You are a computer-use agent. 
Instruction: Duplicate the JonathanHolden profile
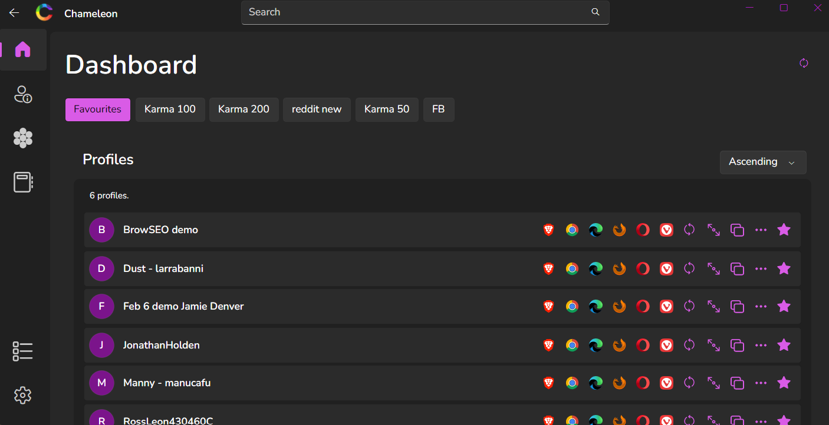pyautogui.click(x=737, y=345)
